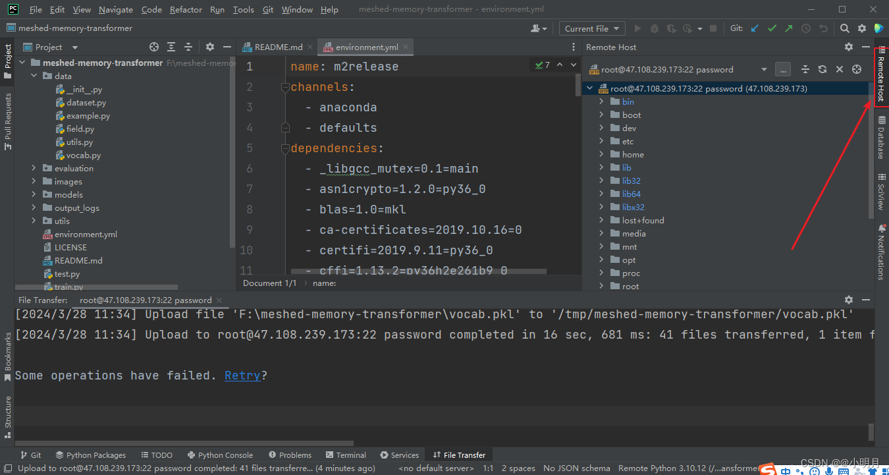Toggle the Pull Requests side panel
The width and height of the screenshot is (889, 475).
8,121
